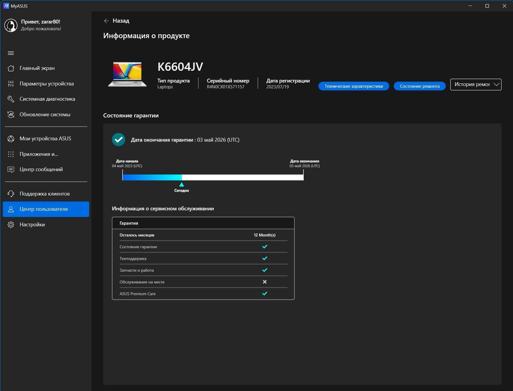Open Параметры устройства menu item

click(46, 84)
